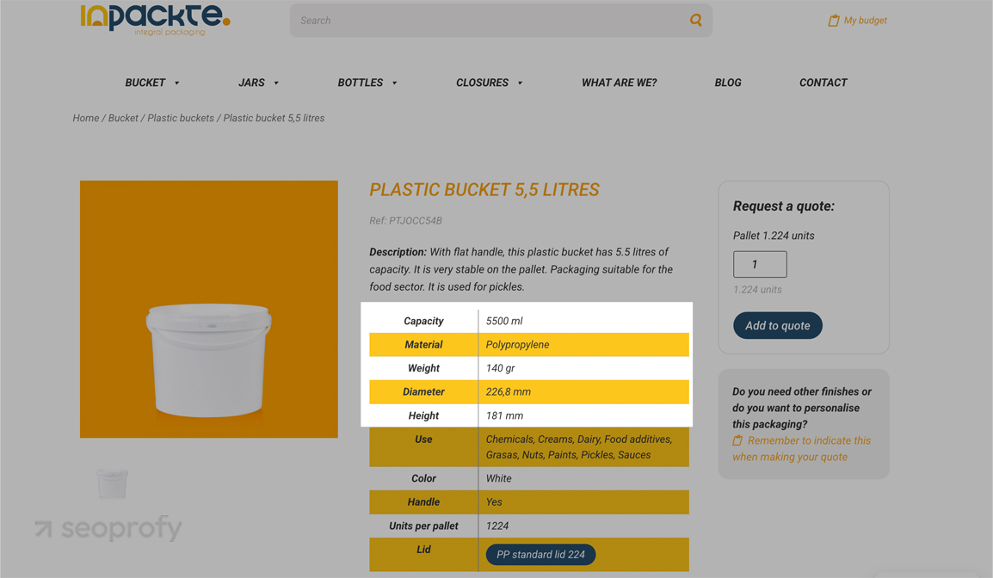This screenshot has height=578, width=993.
Task: Open the Blog menu item
Action: [x=727, y=83]
